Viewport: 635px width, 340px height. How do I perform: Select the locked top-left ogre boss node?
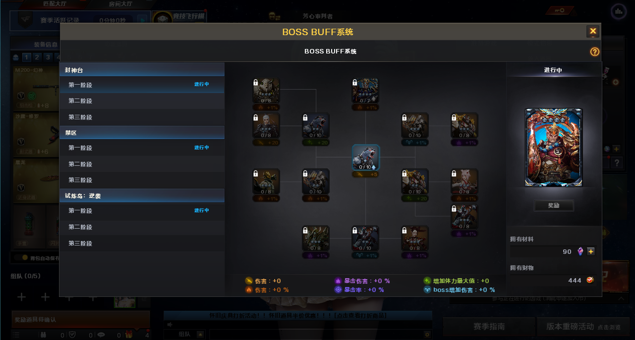266,91
